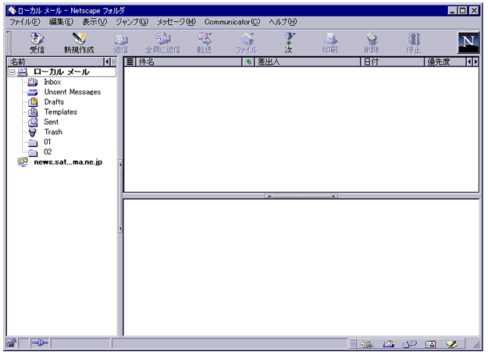Click the component bar grip handle
The height and width of the screenshot is (355, 488).
click(x=353, y=344)
